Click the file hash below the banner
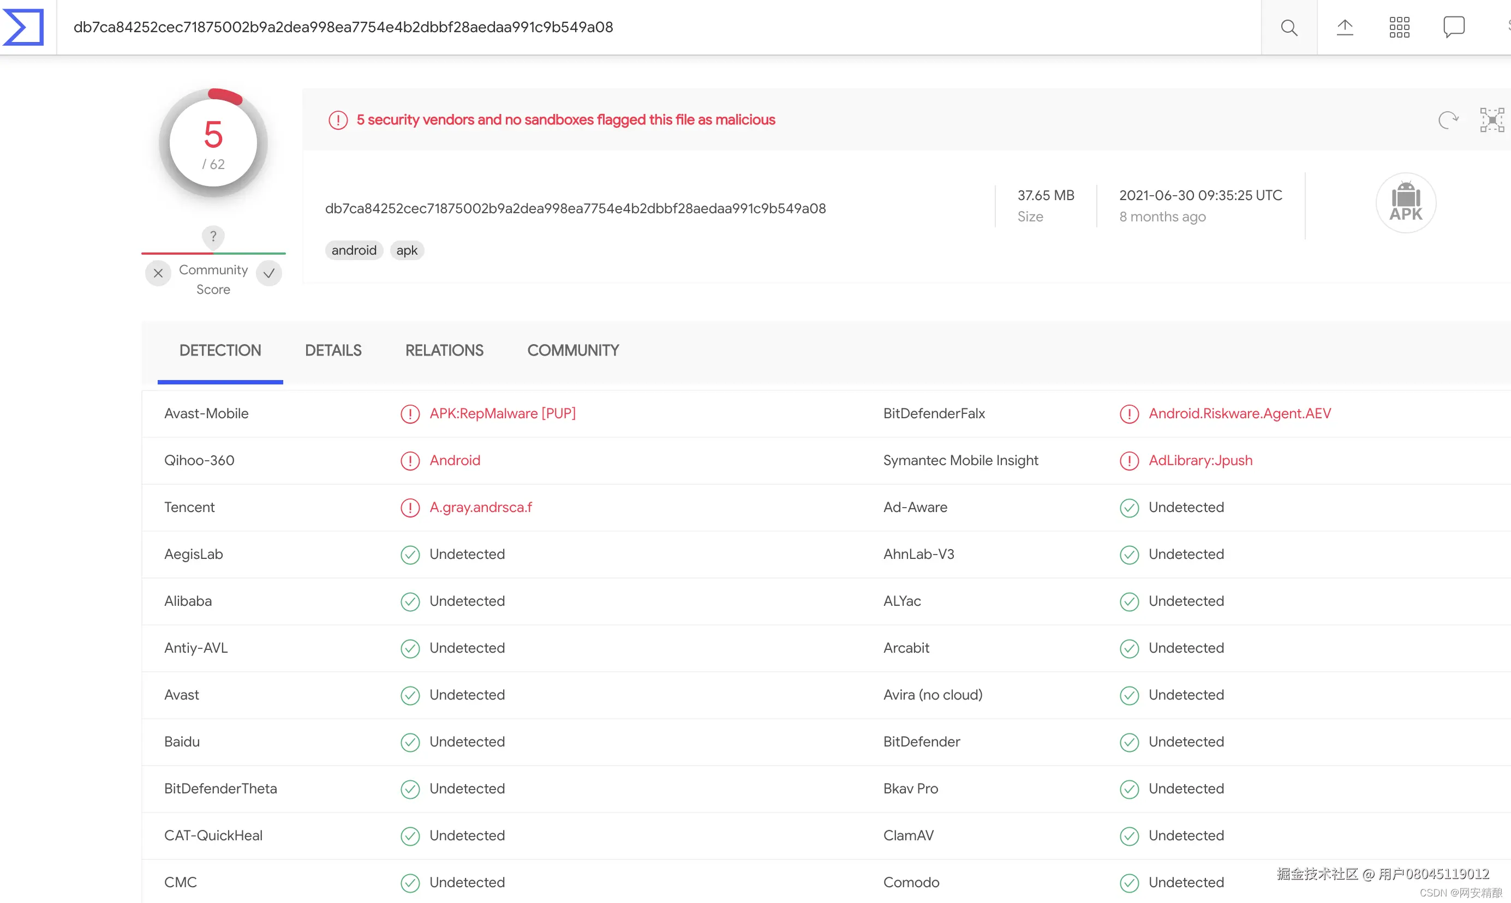 pyautogui.click(x=575, y=209)
